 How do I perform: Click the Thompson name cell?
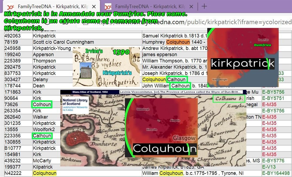click(x=44, y=61)
